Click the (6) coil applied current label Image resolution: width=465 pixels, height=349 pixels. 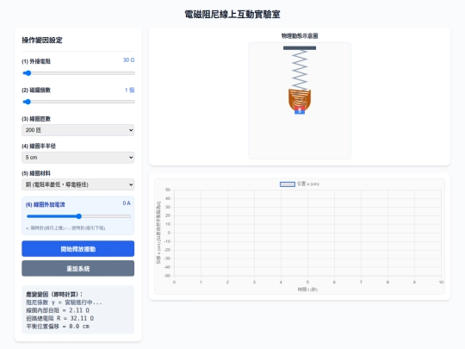point(45,204)
